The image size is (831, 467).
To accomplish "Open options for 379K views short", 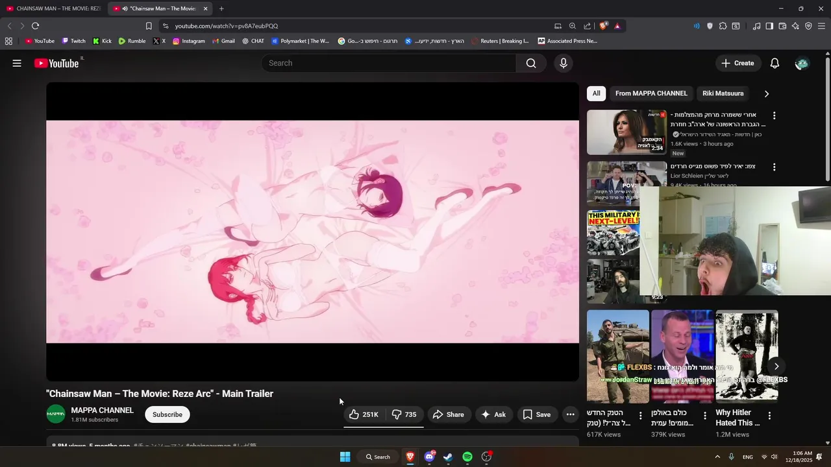I will click(x=705, y=415).
